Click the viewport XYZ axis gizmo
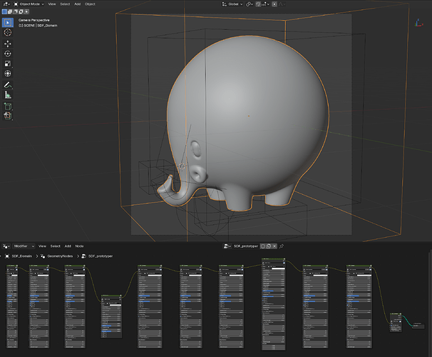 (x=418, y=24)
